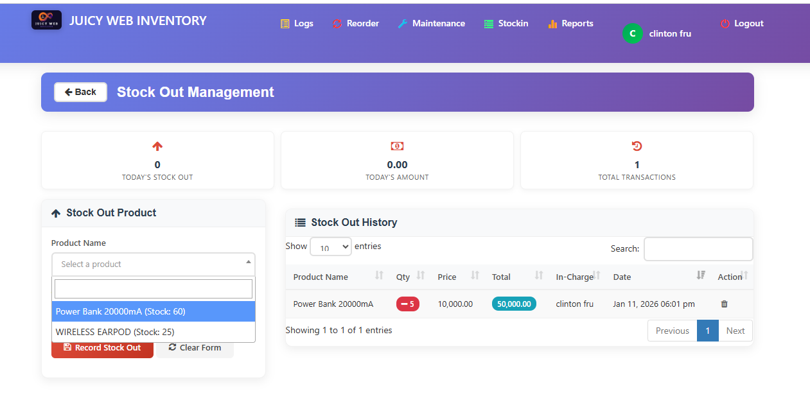Click the red arrow icon on Today's Stock Out card
The height and width of the screenshot is (398, 810).
[x=157, y=146]
